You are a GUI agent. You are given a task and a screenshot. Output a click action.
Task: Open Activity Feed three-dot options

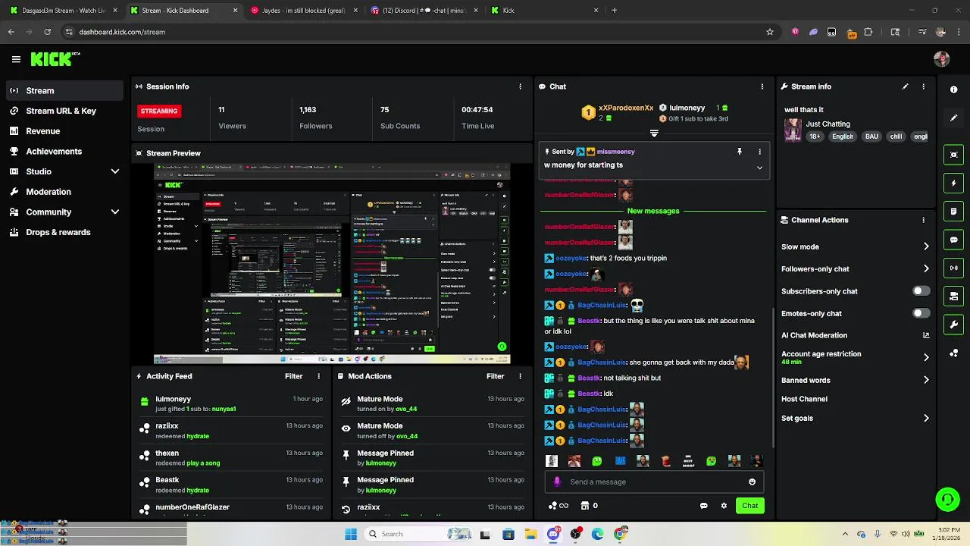click(318, 376)
